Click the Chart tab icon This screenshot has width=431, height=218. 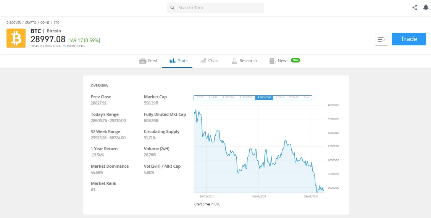(203, 61)
